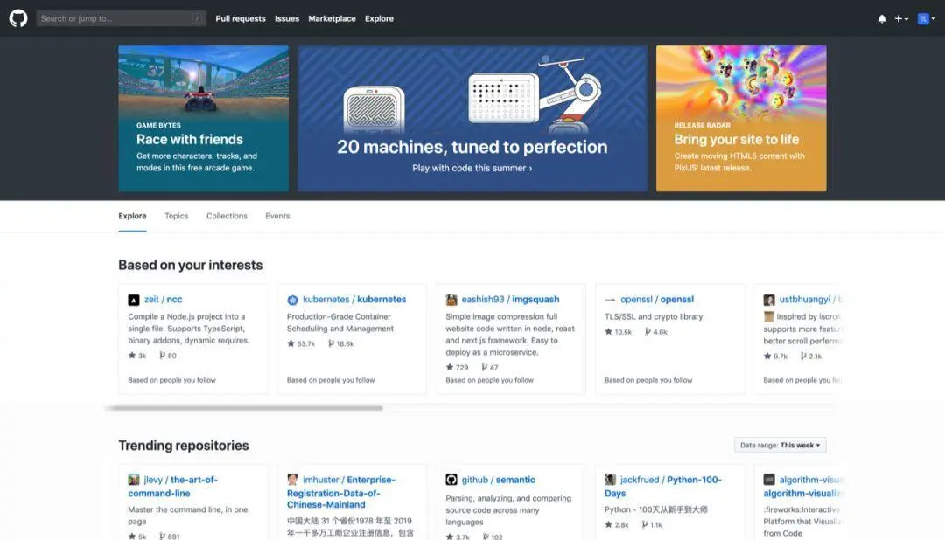The image size is (945, 540).
Task: Open the Date range: This week dropdown
Action: pyautogui.click(x=780, y=446)
